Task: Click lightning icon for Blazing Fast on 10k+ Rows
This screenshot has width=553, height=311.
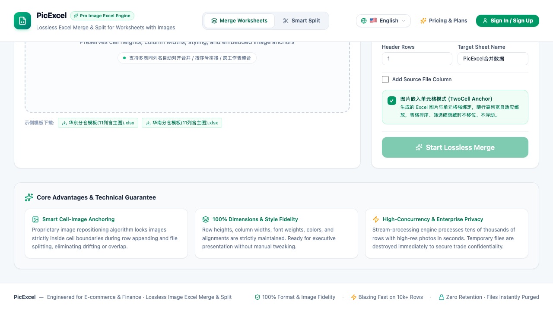Action: pyautogui.click(x=354, y=297)
